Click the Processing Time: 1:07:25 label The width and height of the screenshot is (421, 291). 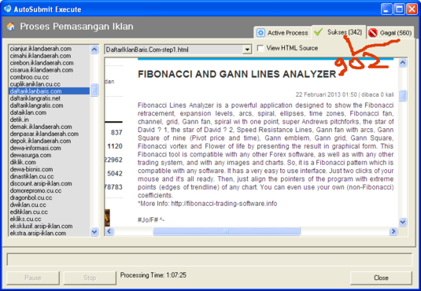153,275
